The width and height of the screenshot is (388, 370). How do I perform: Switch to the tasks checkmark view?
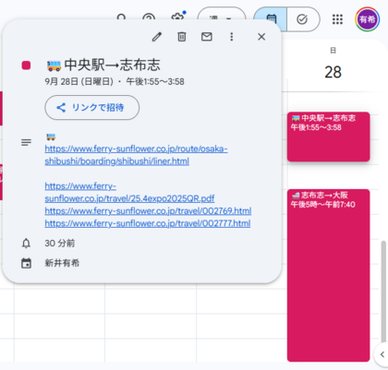[x=303, y=19]
